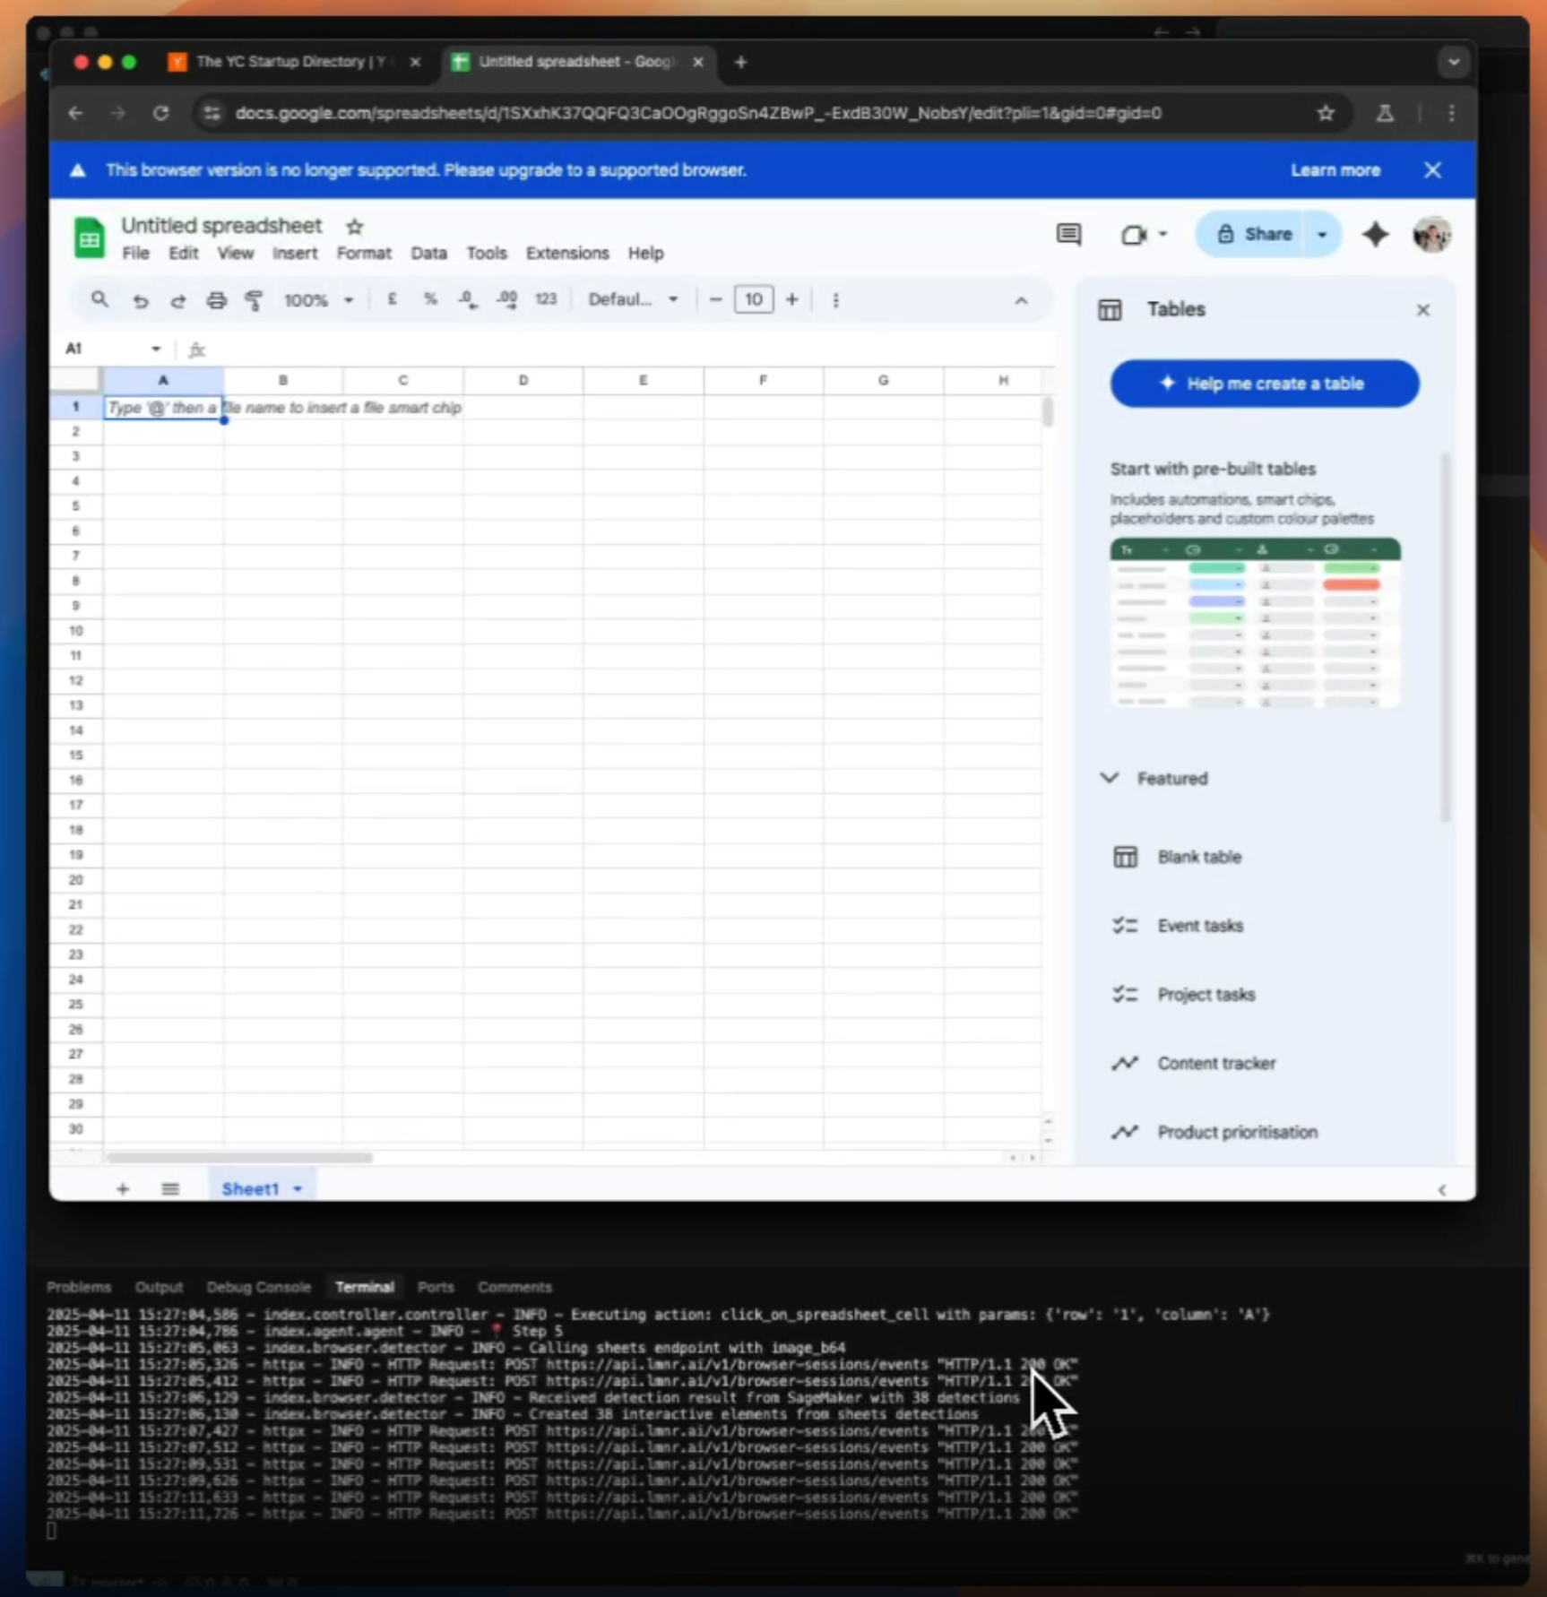Image resolution: width=1547 pixels, height=1597 pixels.
Task: Click Help me create a table
Action: 1264,384
